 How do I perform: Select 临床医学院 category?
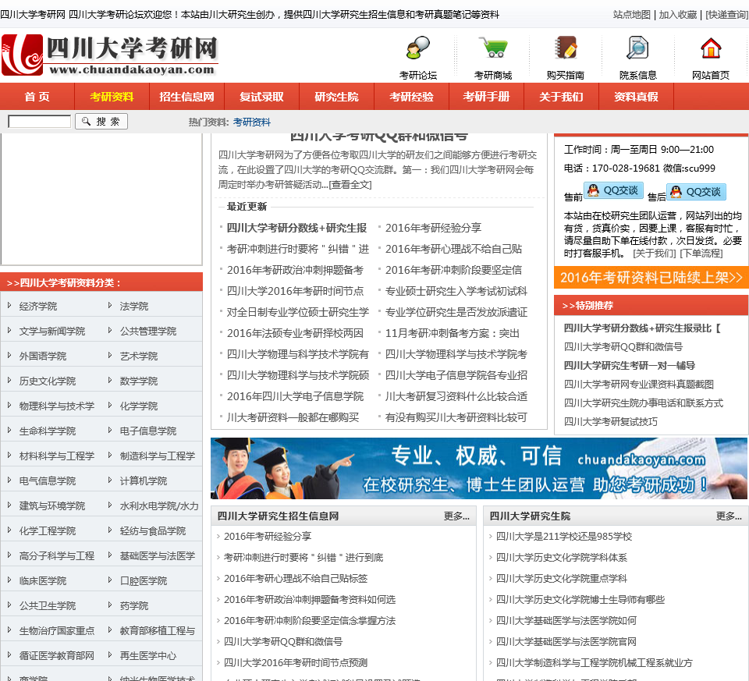(x=43, y=580)
